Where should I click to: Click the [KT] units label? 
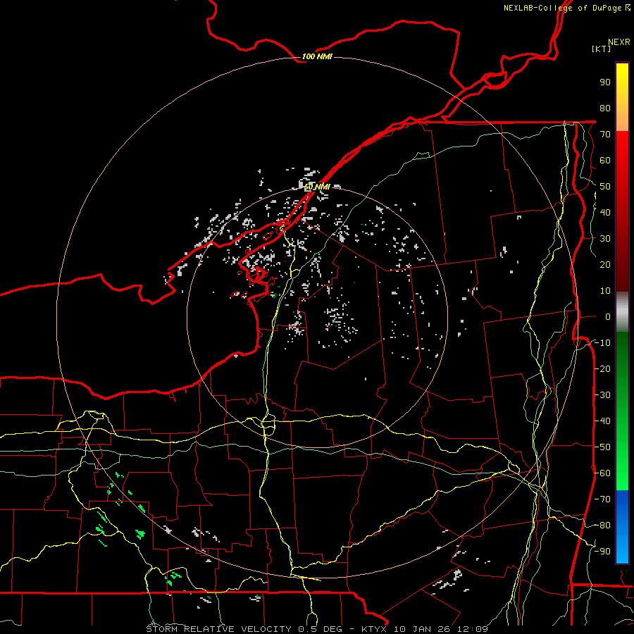[x=601, y=49]
